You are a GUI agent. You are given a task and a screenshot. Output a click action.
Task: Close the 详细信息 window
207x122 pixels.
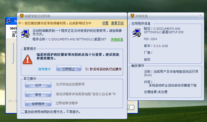pos(200,16)
